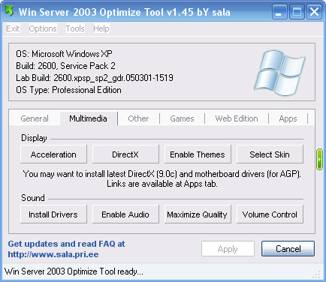Open the Tools menu
The width and height of the screenshot is (326, 282).
coord(75,28)
